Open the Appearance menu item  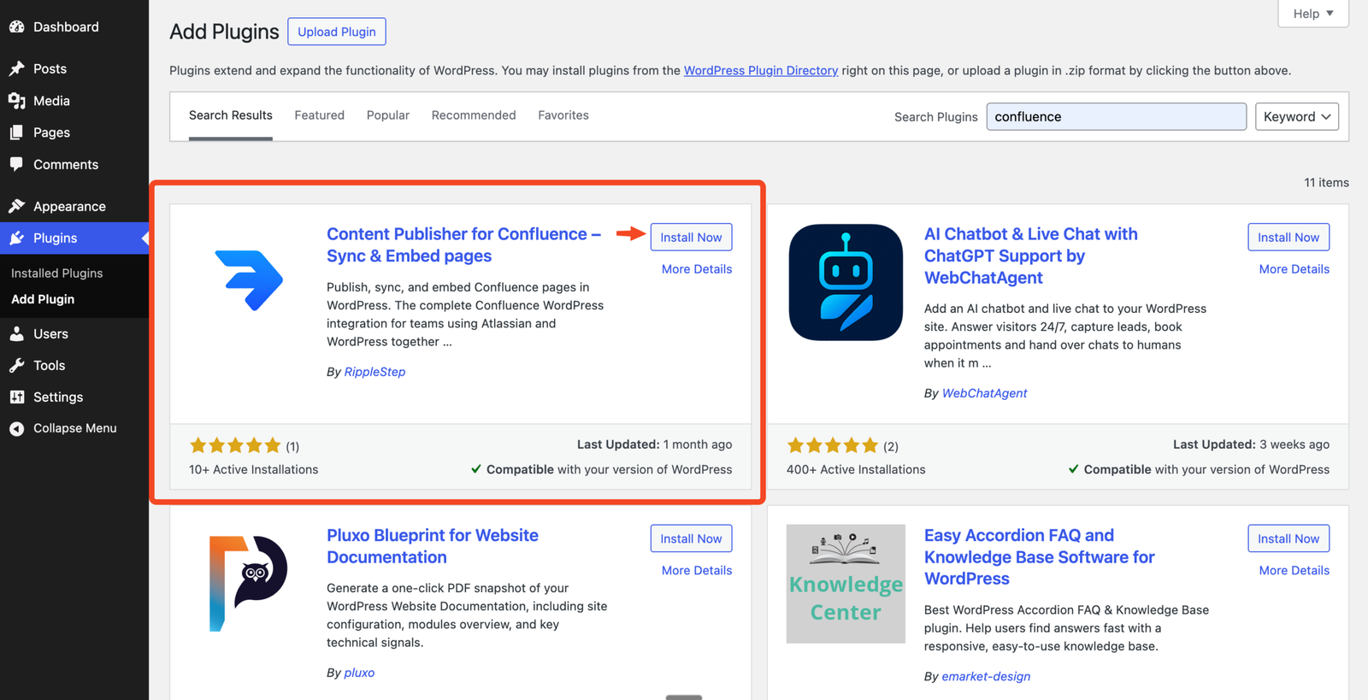coord(74,206)
